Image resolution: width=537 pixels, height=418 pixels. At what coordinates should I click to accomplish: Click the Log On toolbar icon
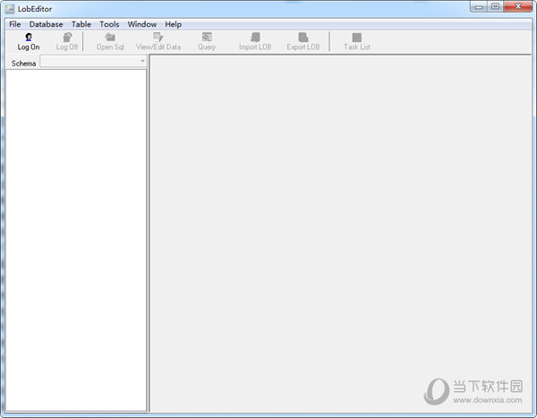point(29,37)
